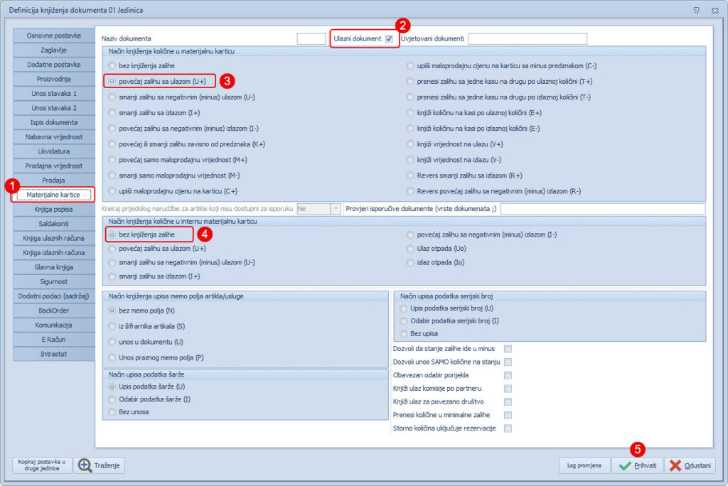The image size is (728, 486).
Task: Open the Osnovne postavke tab
Action: 53,36
